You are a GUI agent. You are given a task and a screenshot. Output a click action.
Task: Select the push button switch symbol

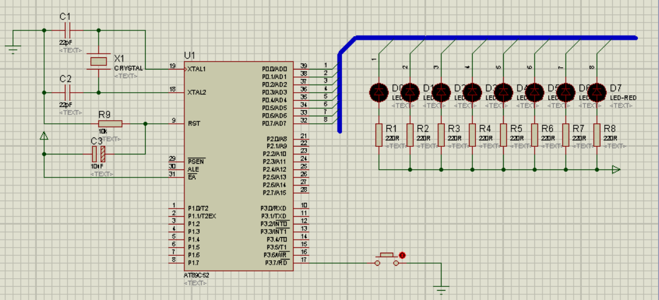click(387, 260)
